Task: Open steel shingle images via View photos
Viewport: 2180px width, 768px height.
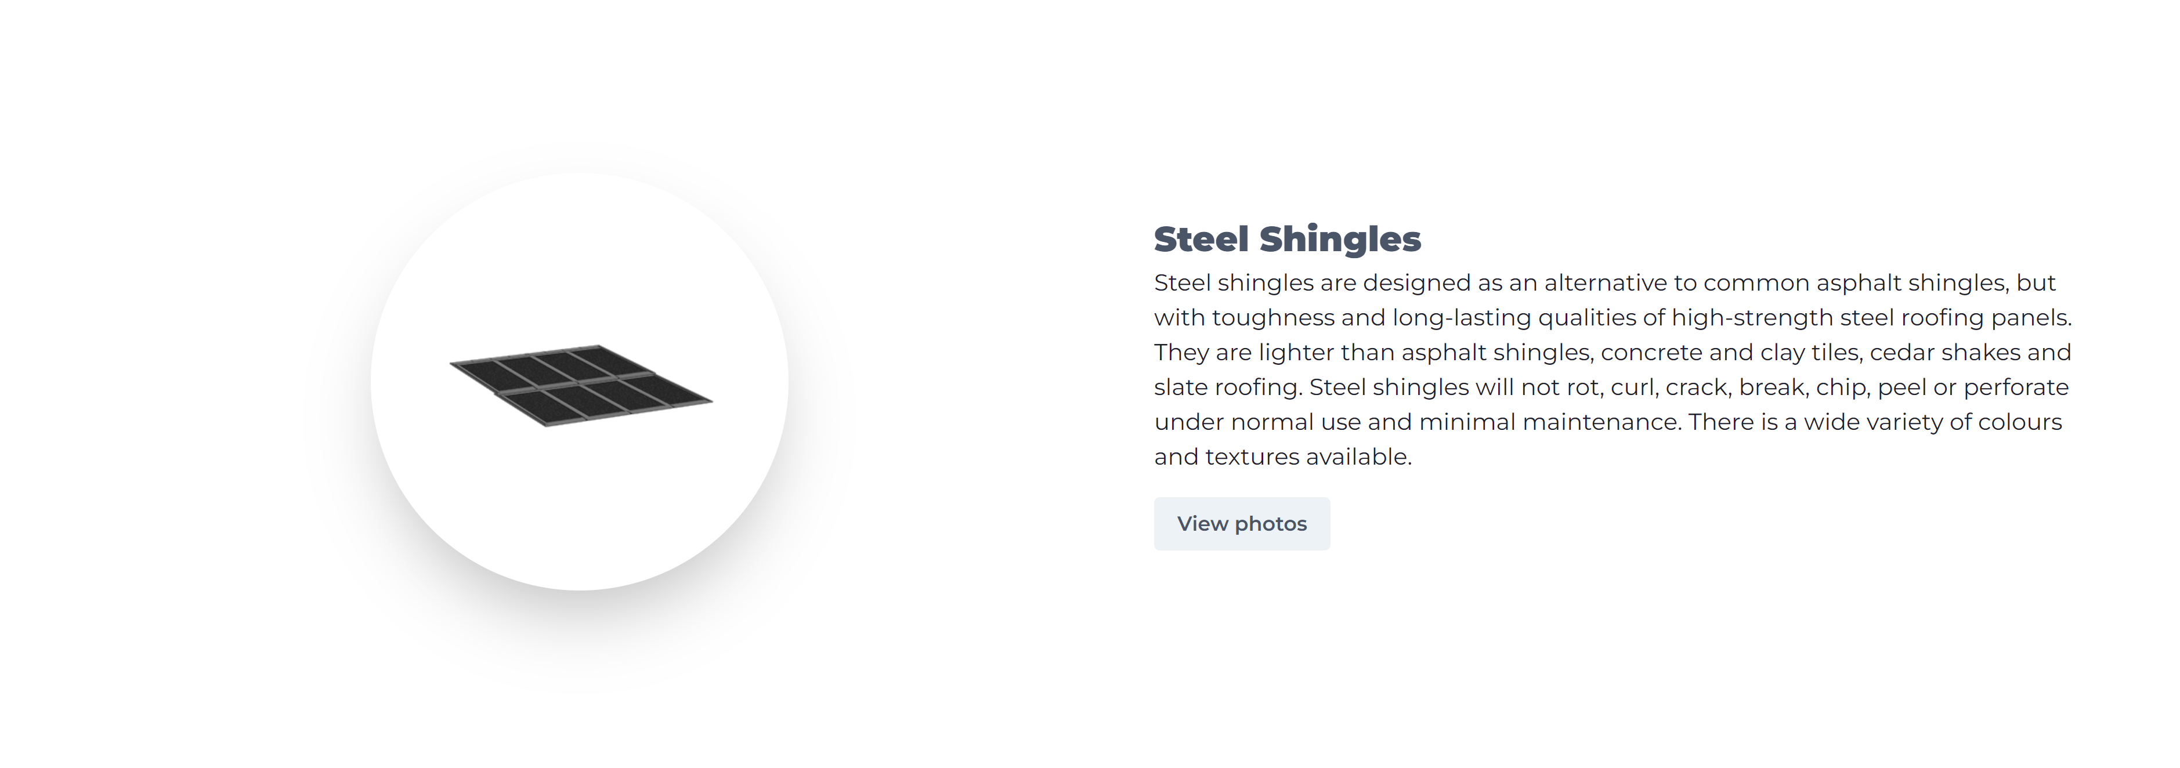Action: [x=1242, y=523]
